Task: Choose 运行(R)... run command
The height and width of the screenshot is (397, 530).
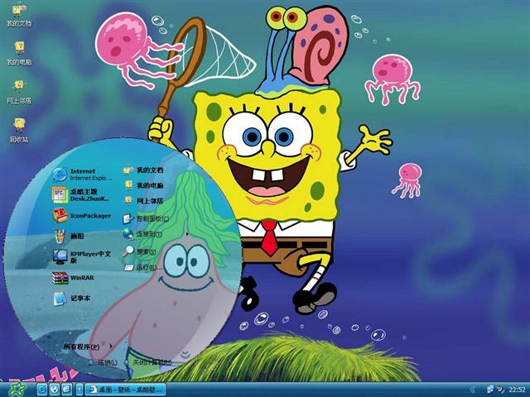Action: (x=143, y=267)
